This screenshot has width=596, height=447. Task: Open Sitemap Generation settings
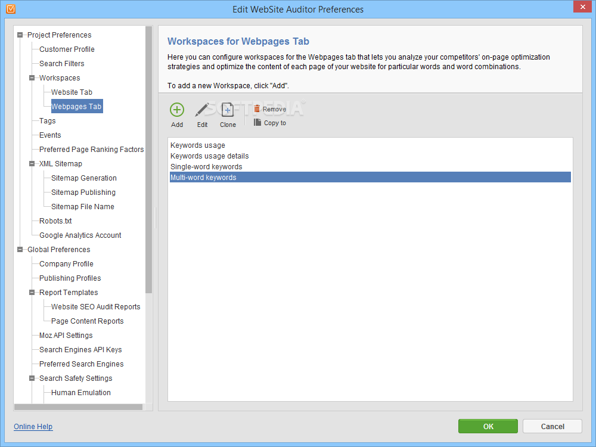click(x=84, y=178)
